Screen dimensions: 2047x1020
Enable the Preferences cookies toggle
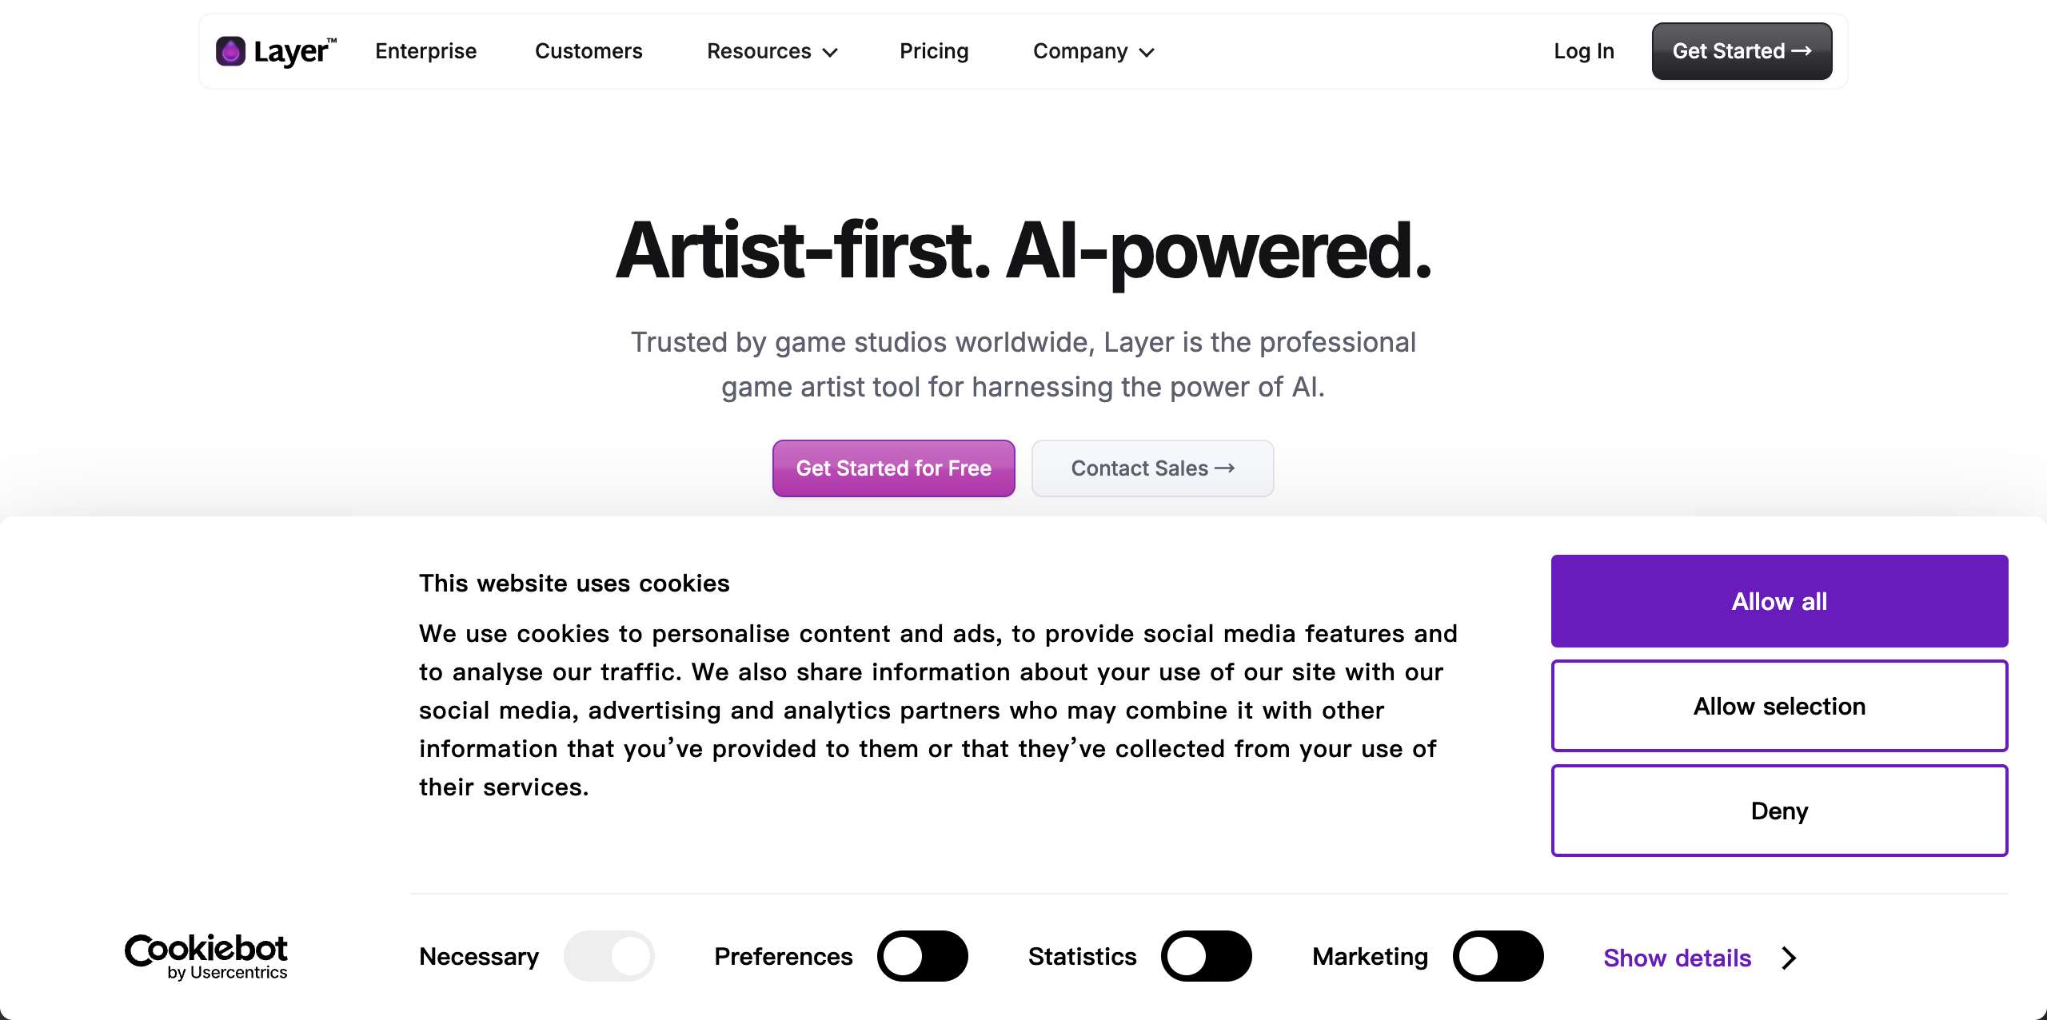click(923, 956)
